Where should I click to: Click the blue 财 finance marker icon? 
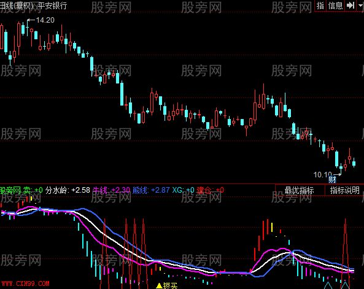(x=332, y=179)
